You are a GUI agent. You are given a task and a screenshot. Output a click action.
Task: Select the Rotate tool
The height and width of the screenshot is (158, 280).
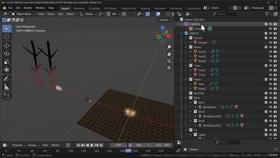tap(7, 54)
